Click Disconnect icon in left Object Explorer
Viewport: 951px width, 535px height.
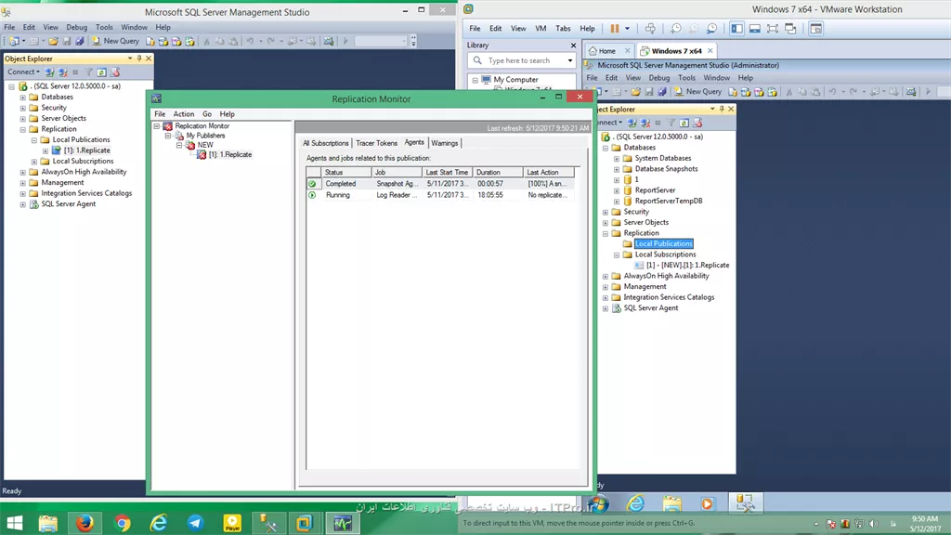click(62, 72)
